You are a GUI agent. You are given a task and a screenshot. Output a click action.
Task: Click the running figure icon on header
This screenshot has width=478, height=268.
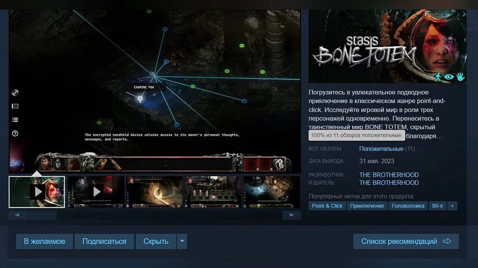(439, 77)
